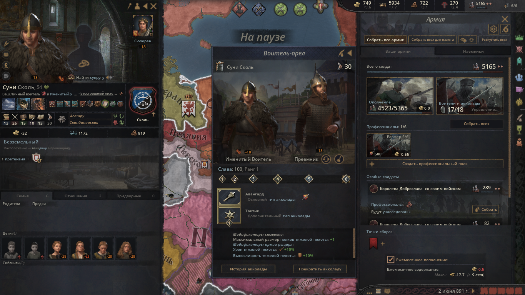Screen dimensions: 525x295
Task: Click the Тактик secondary accolade icon
Action: click(229, 215)
